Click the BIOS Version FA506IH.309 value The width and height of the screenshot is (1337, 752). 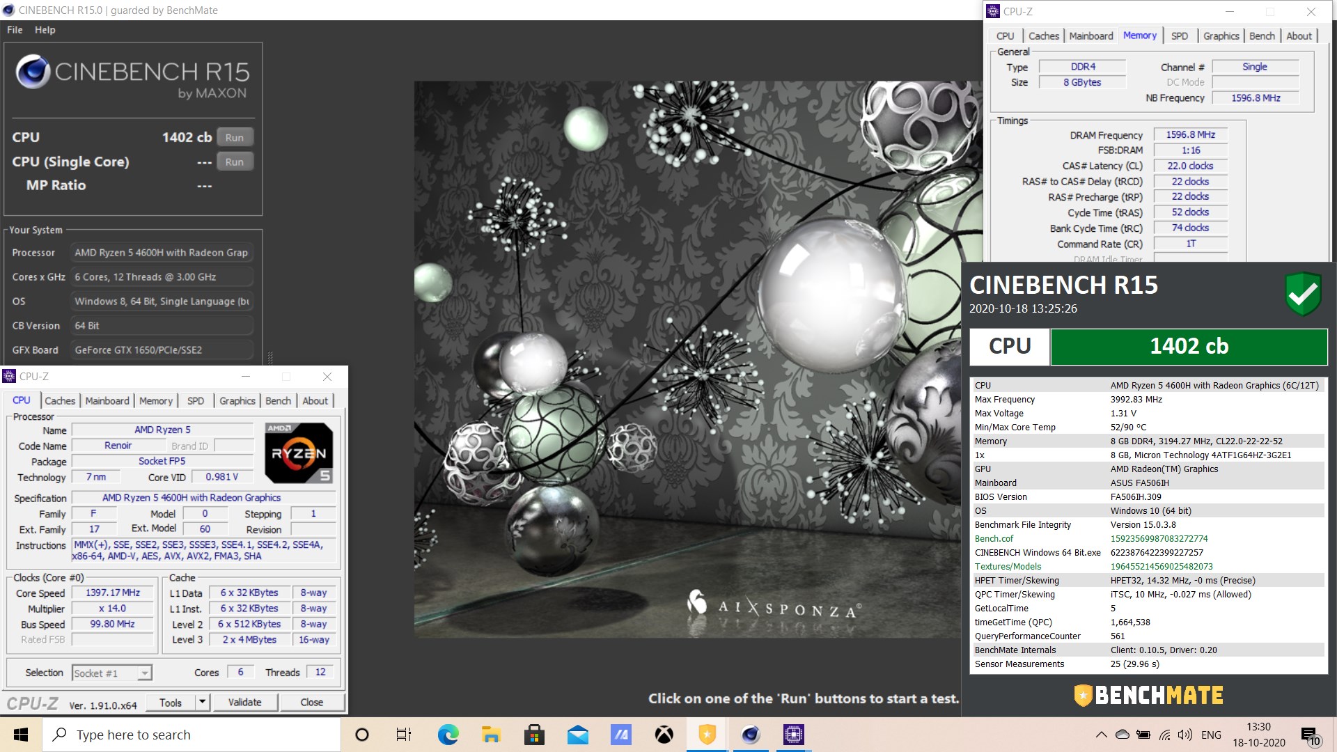point(1136,496)
